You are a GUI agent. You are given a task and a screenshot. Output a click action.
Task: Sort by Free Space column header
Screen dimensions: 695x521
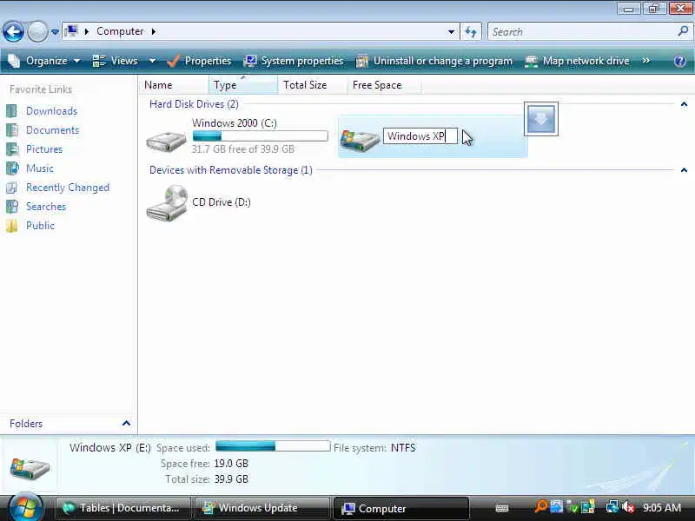click(x=383, y=84)
